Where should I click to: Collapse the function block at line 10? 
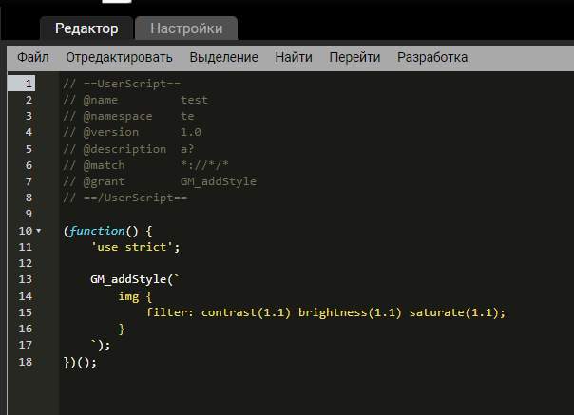(x=39, y=231)
